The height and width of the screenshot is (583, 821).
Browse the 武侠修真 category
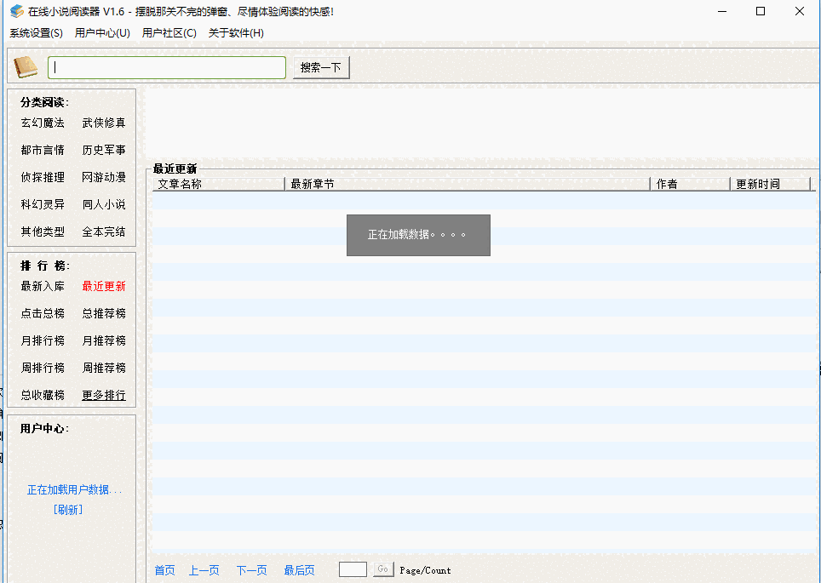pyautogui.click(x=104, y=123)
